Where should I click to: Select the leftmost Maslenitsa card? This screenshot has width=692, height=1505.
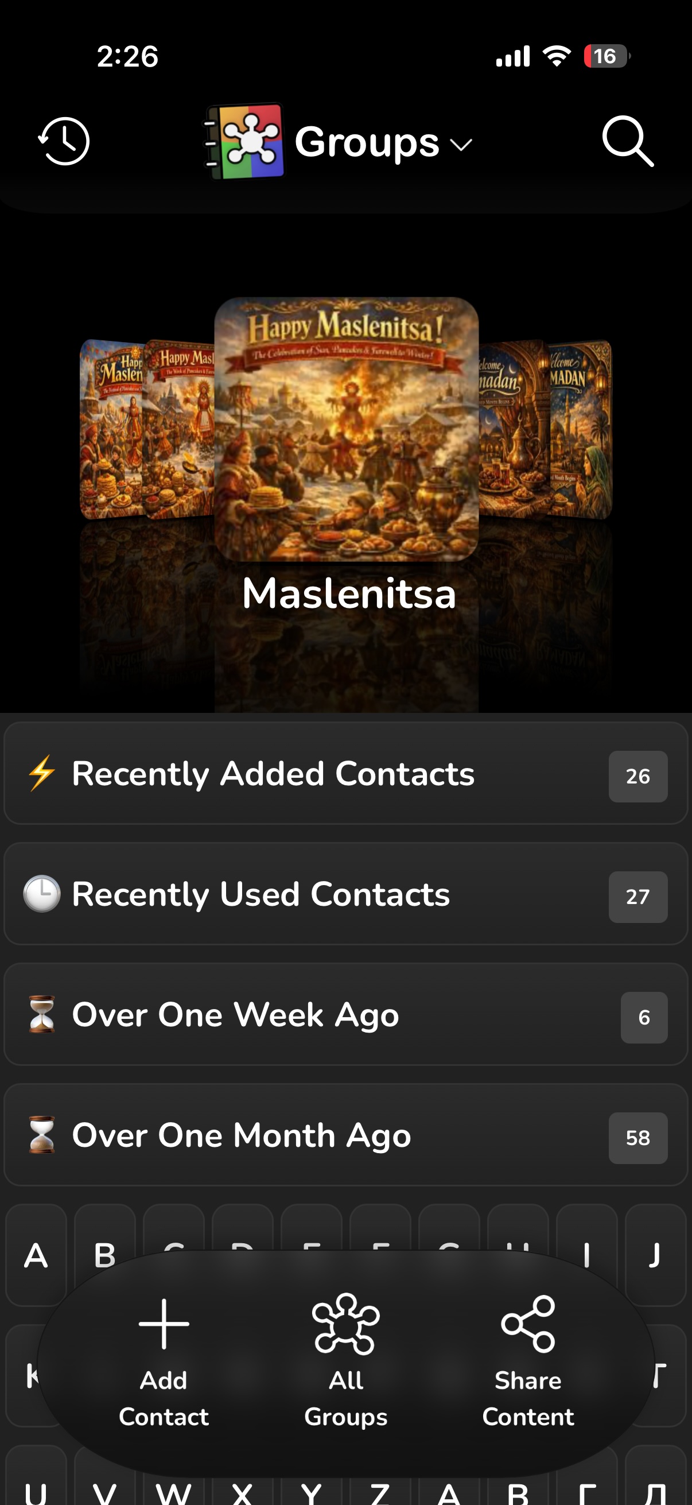(111, 429)
